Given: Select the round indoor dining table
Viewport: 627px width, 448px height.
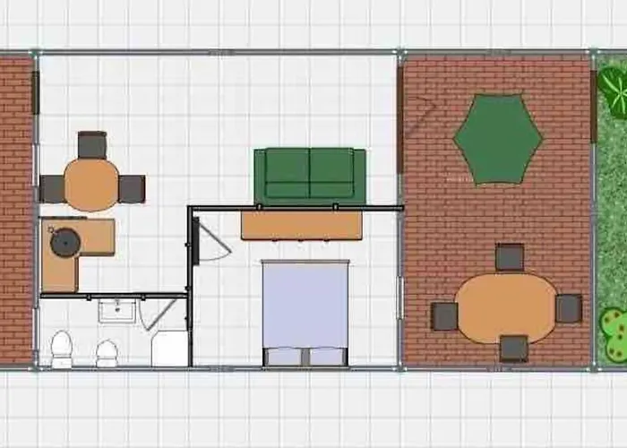Looking at the screenshot, I should [x=91, y=185].
